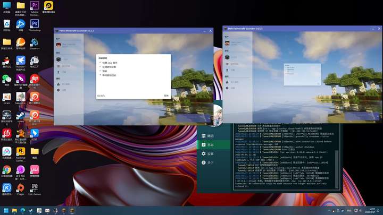
Task: Select the Rockstar Games launcher desktop icon
Action: (21, 154)
